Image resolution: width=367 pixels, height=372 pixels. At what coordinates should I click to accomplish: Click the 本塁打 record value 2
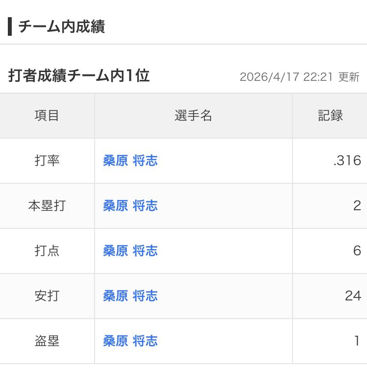[x=357, y=206]
